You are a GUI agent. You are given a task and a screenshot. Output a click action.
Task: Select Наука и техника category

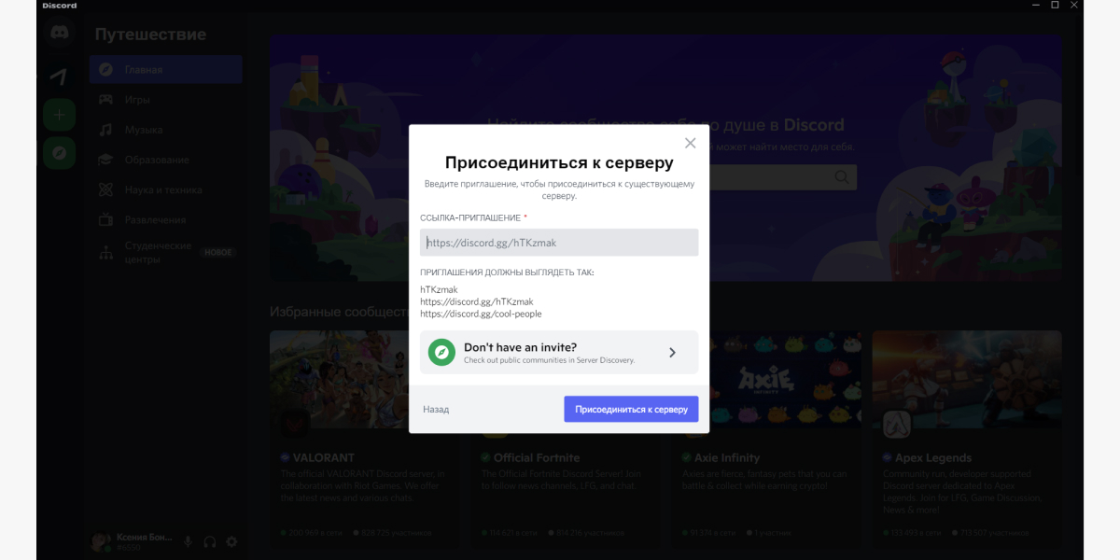tap(166, 189)
